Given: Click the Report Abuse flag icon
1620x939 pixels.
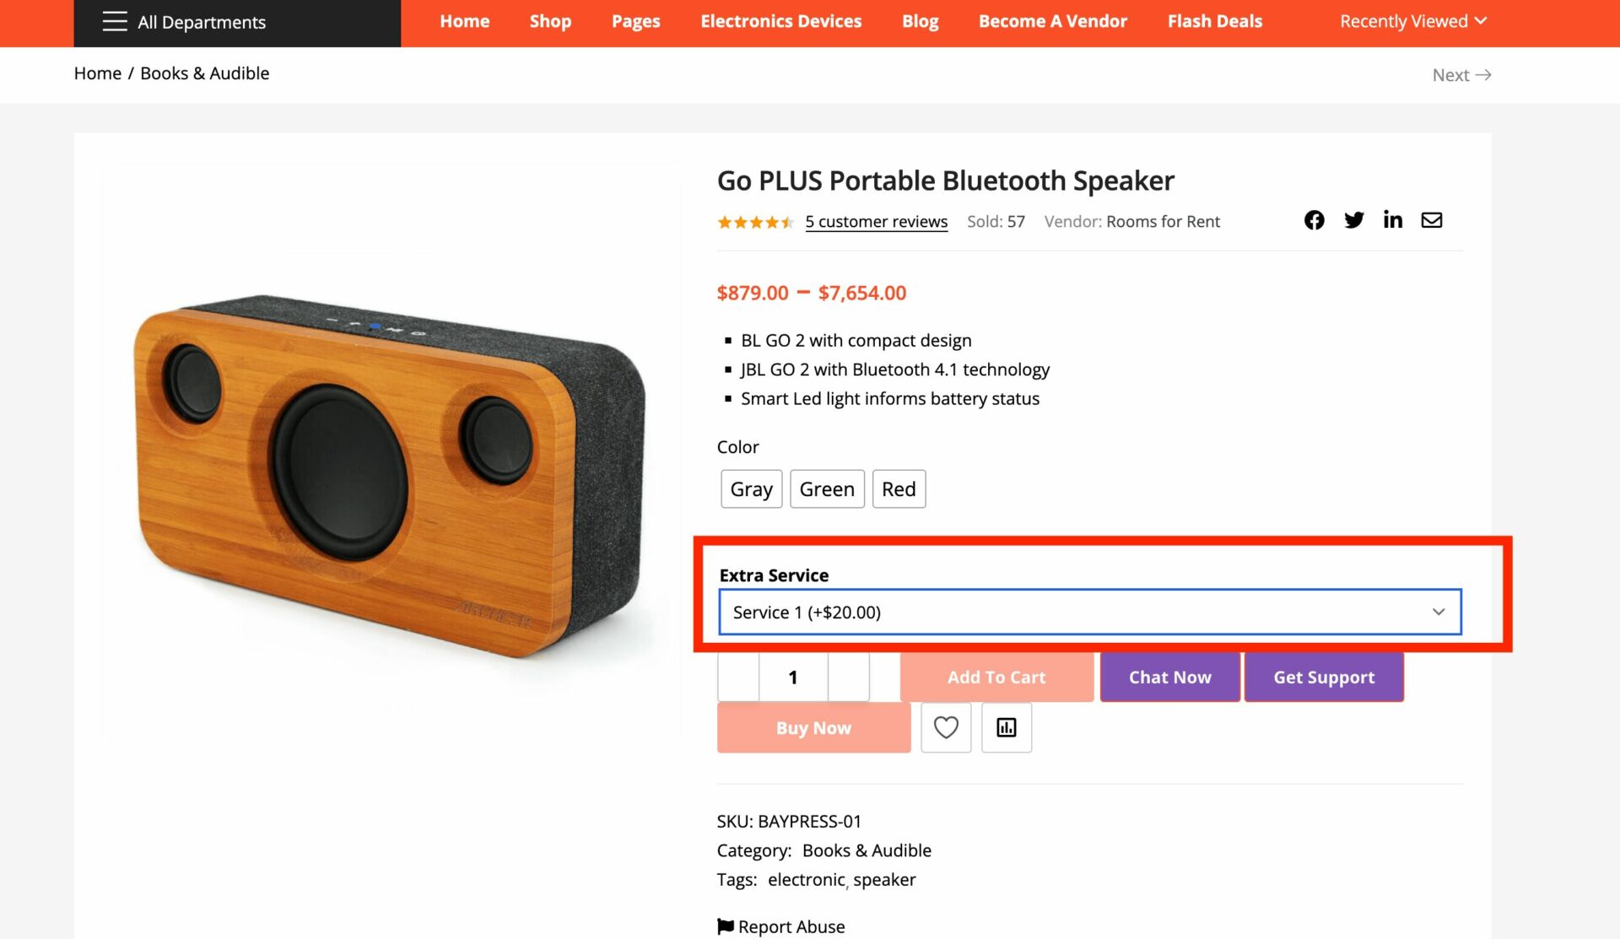Looking at the screenshot, I should (725, 926).
